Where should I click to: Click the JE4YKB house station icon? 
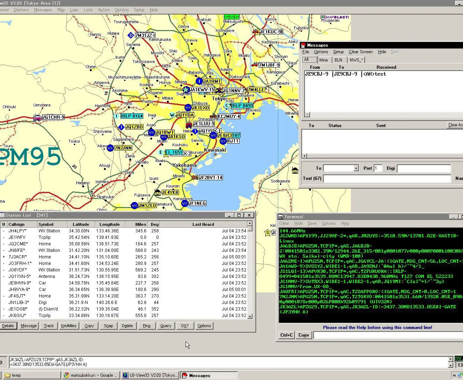158,193
